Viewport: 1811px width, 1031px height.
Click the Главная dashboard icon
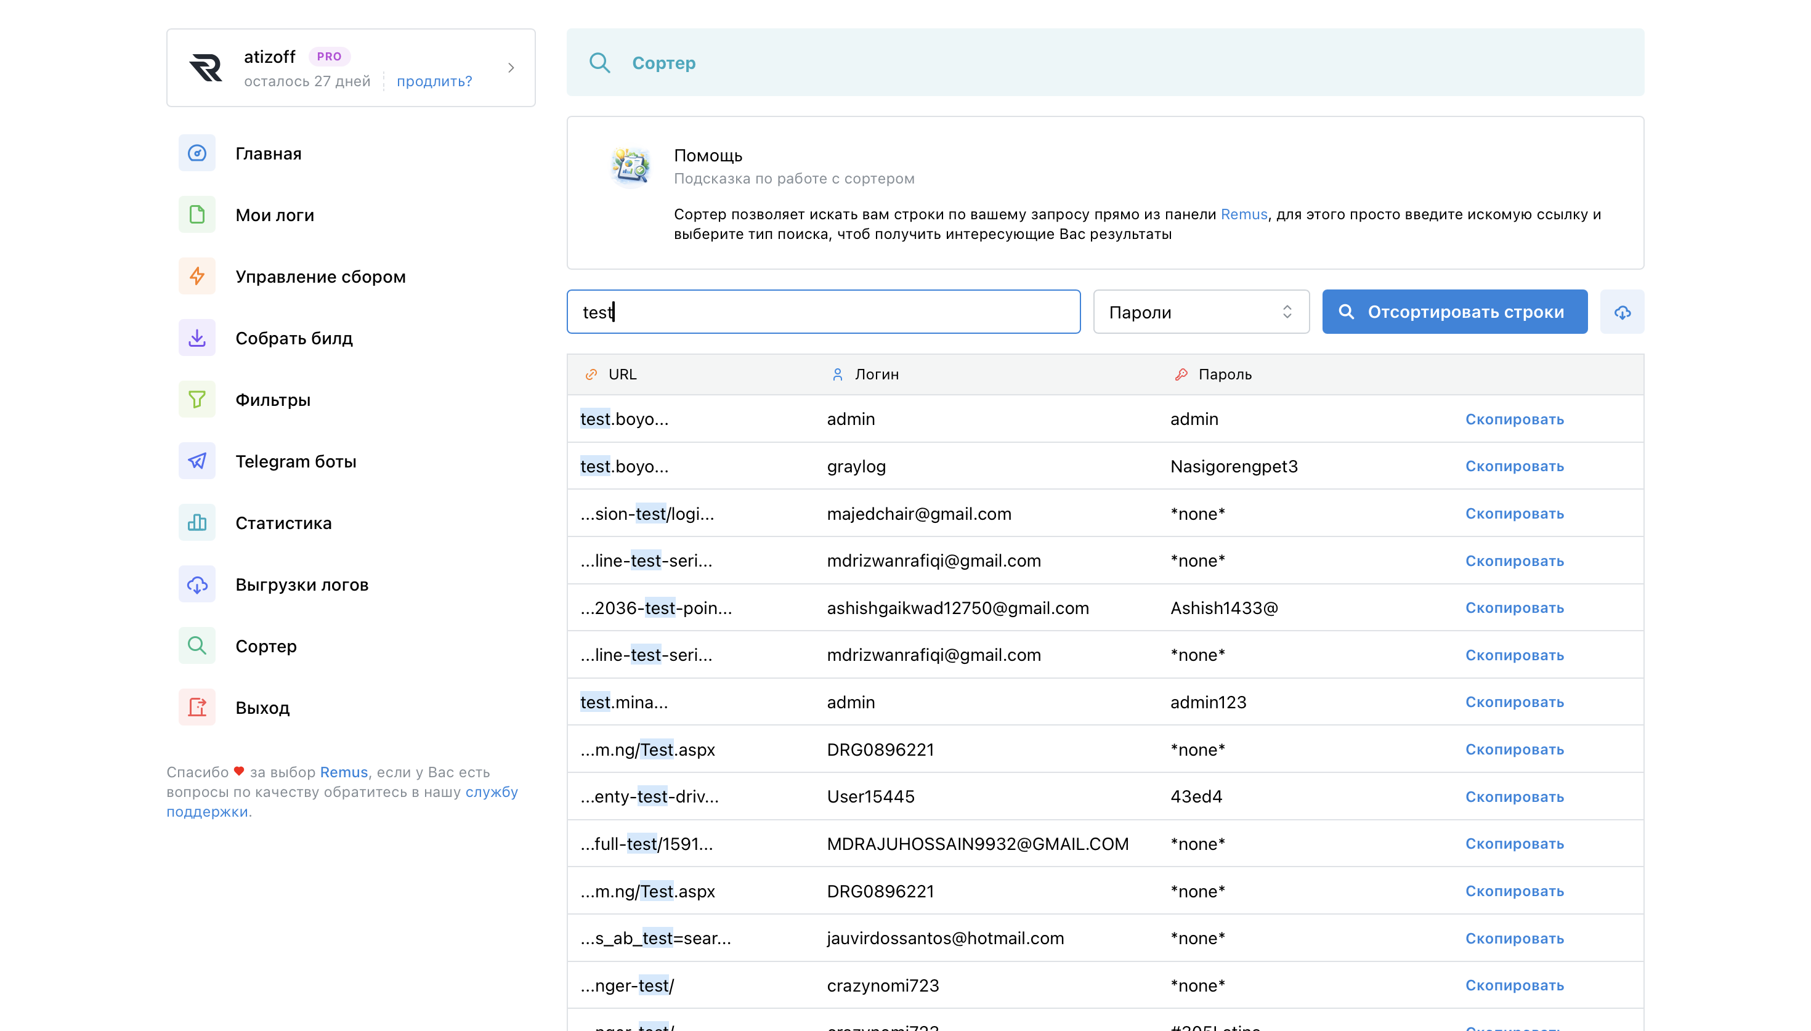click(x=197, y=153)
